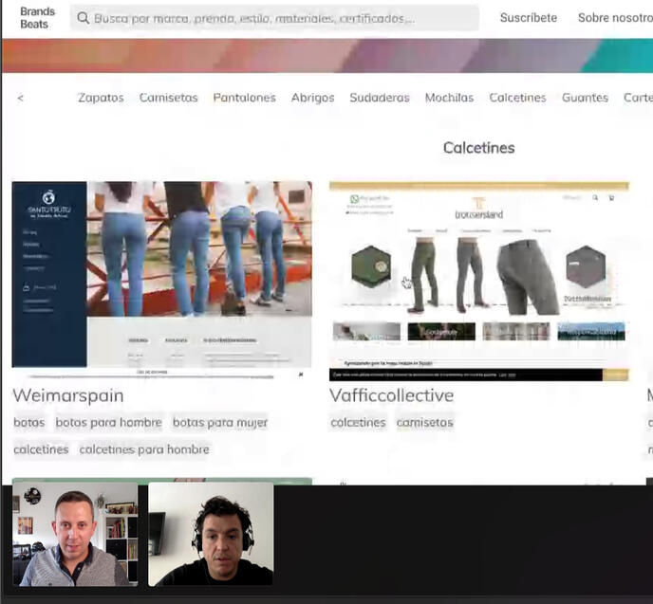Screen dimensions: 653x604
Task: Select the Mochilas category
Action: 449,98
